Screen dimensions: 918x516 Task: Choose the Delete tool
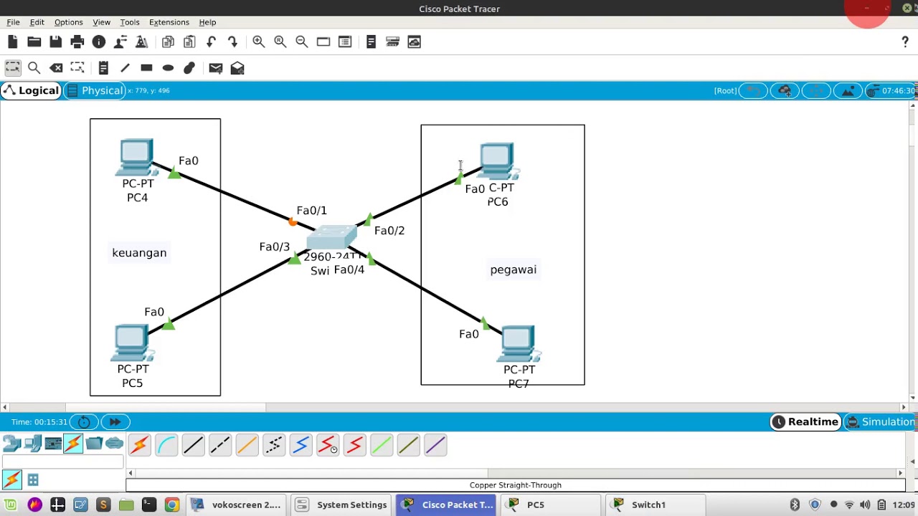coord(56,68)
